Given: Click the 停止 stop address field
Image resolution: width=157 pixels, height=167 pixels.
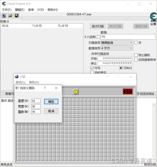Looking at the screenshot, I should pos(115,63).
